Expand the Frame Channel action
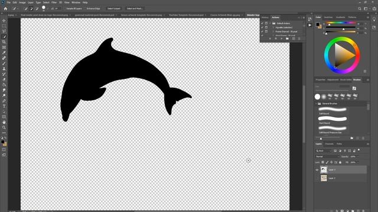This screenshot has height=212, width=378. tap(273, 31)
